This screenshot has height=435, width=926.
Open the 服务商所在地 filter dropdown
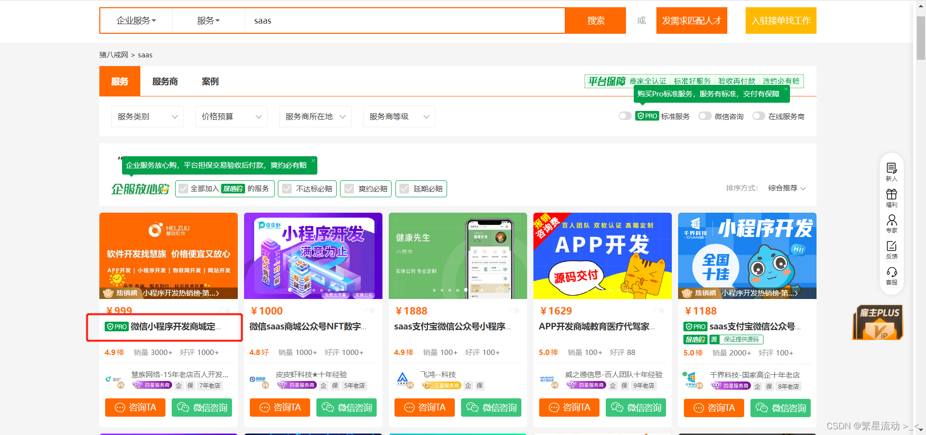(x=315, y=116)
